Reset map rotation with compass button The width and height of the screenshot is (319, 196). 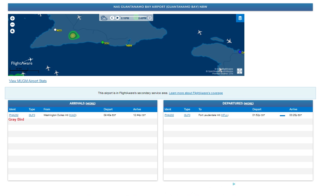[12, 31]
